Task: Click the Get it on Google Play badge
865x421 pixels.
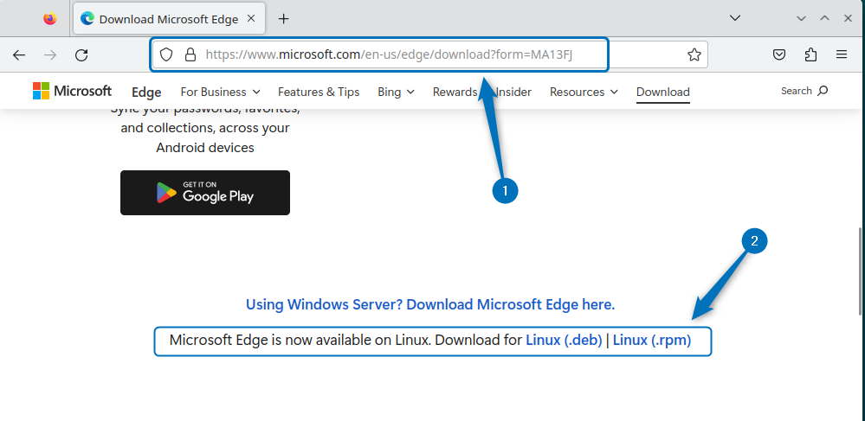Action: (x=205, y=192)
